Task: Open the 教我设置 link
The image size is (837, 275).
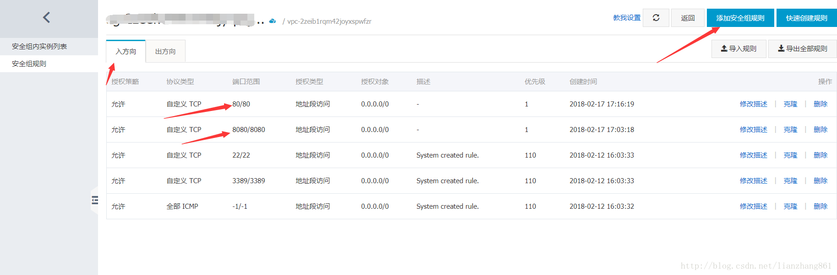Action: pos(627,17)
